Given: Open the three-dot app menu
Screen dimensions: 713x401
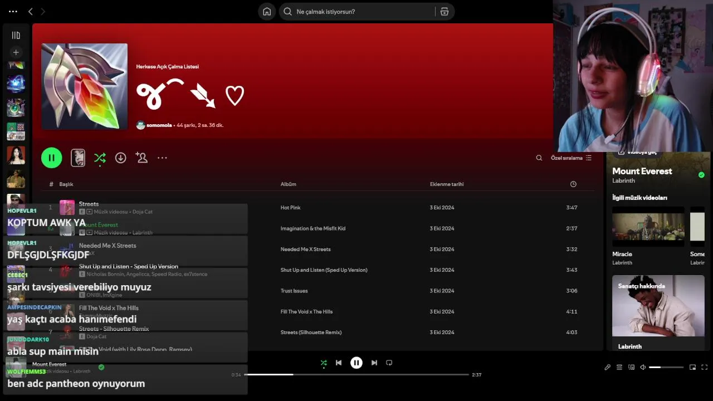Looking at the screenshot, I should 13,11.
